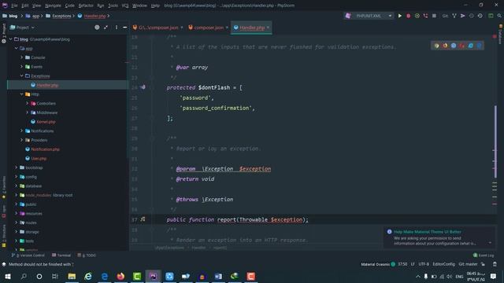This screenshot has width=504, height=283.
Task: Open the TODO tool window
Action: pos(87,255)
